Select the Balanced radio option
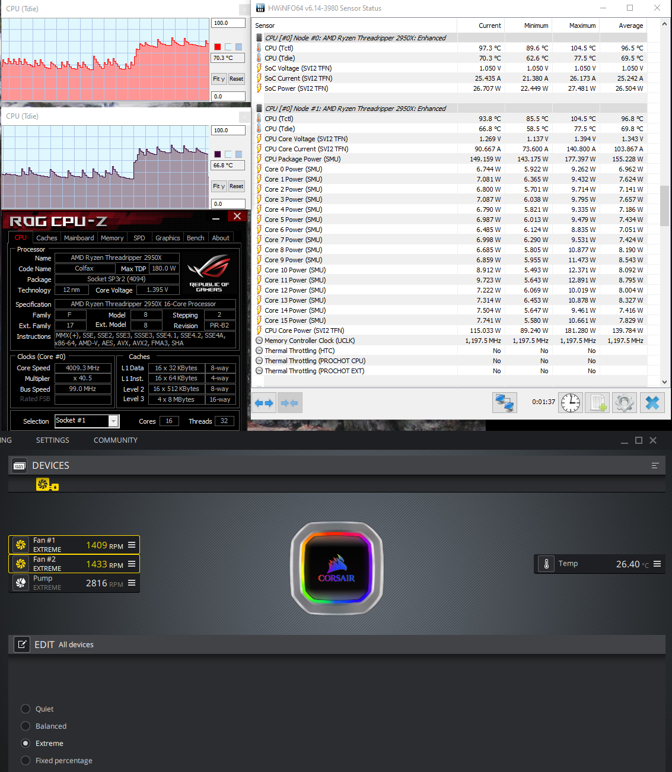The width and height of the screenshot is (672, 772). tap(26, 726)
